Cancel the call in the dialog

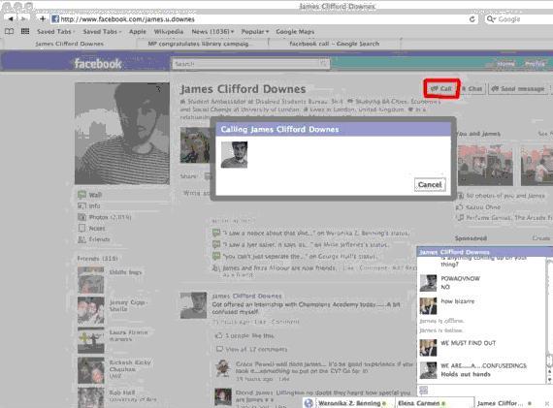tap(430, 185)
